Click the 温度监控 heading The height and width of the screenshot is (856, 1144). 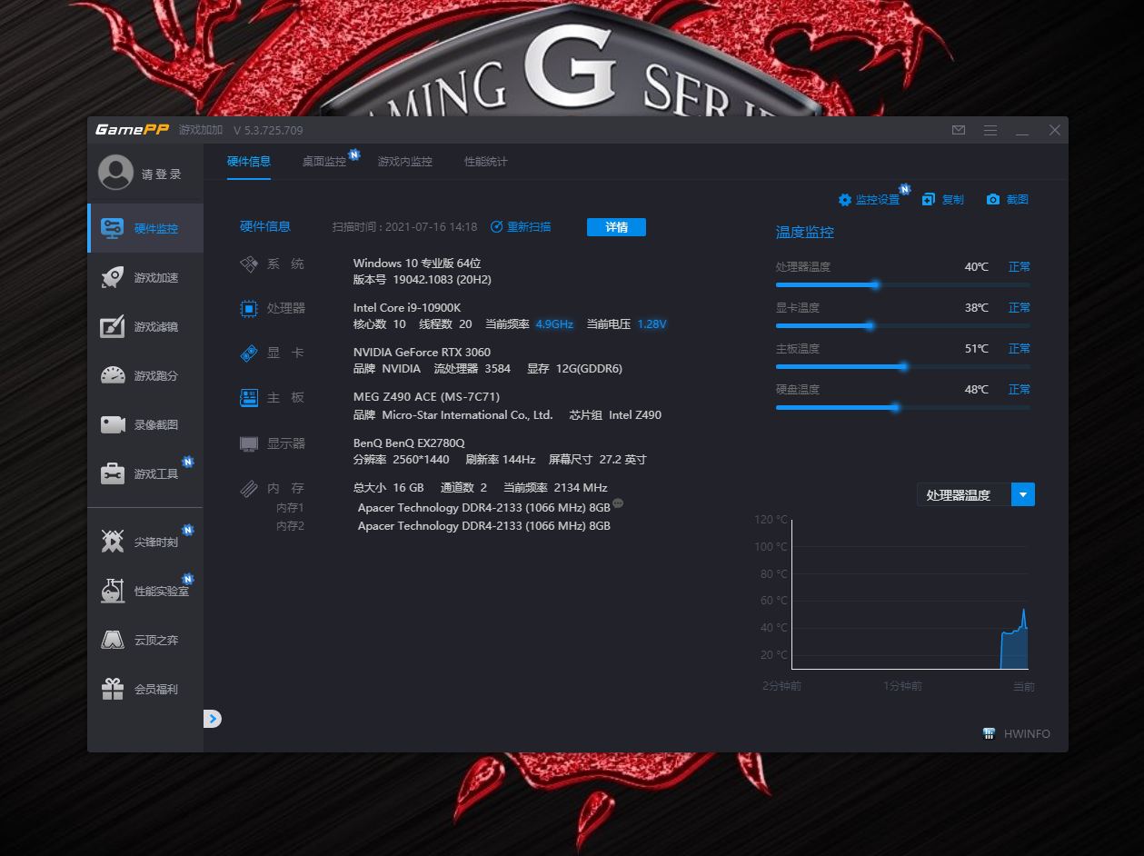[x=805, y=233]
